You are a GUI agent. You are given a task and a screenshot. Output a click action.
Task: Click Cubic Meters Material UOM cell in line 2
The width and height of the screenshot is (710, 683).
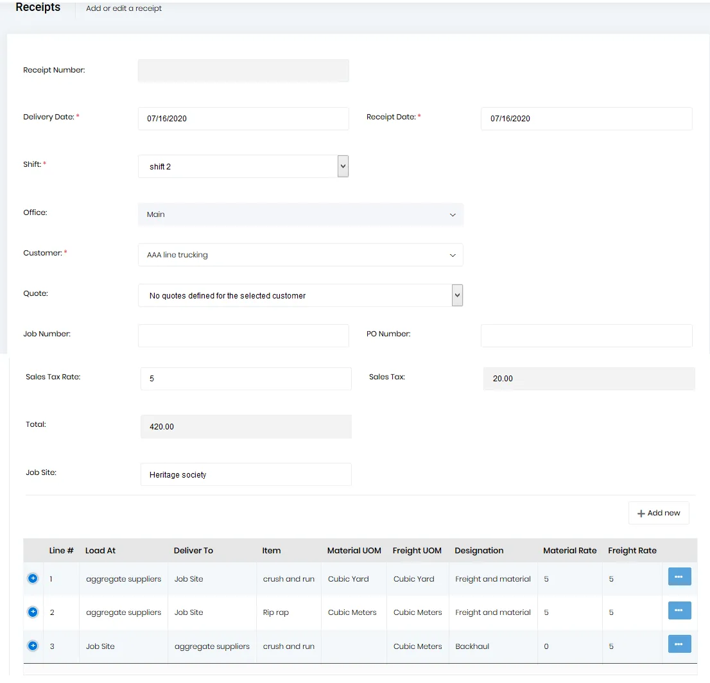click(x=352, y=612)
